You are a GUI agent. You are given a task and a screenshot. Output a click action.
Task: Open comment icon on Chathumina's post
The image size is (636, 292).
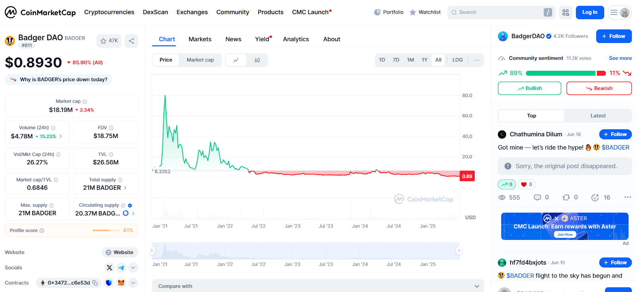[537, 198]
